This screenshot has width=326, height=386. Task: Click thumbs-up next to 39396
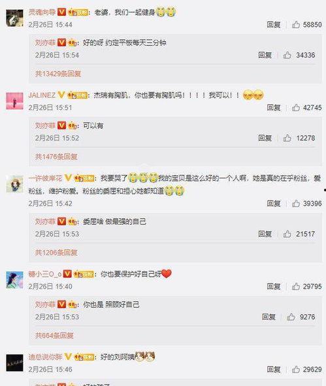click(296, 203)
